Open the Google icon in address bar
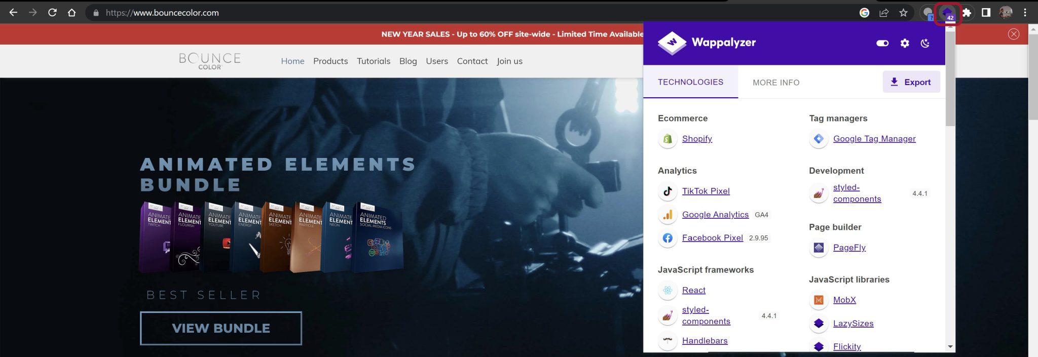Screen dimensions: 1038x357 click(865, 13)
